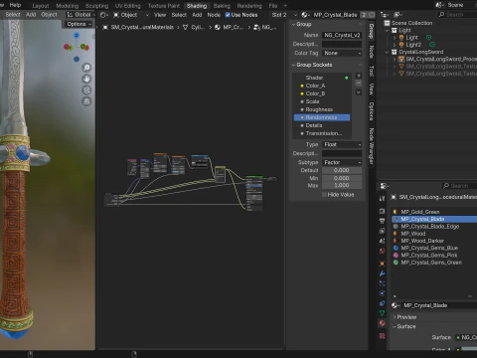
Task: Expand the Preview panel
Action: click(395, 317)
